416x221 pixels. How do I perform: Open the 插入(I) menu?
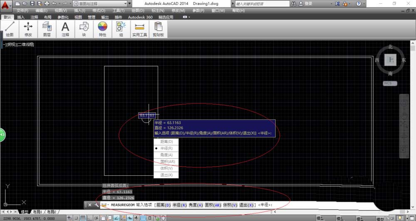click(79, 11)
